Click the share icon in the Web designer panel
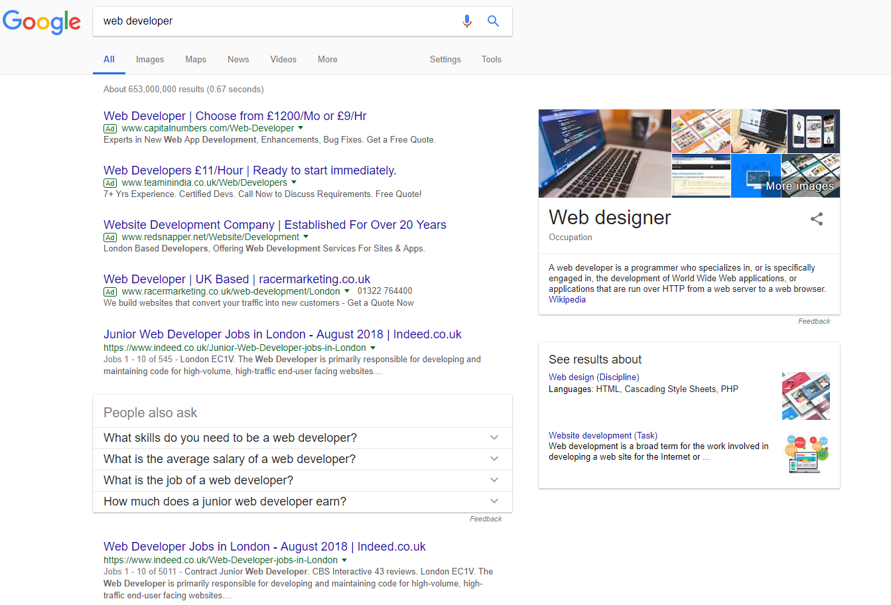This screenshot has width=891, height=605. [816, 219]
